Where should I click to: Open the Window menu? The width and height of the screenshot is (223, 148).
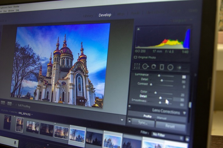tap(11, 10)
